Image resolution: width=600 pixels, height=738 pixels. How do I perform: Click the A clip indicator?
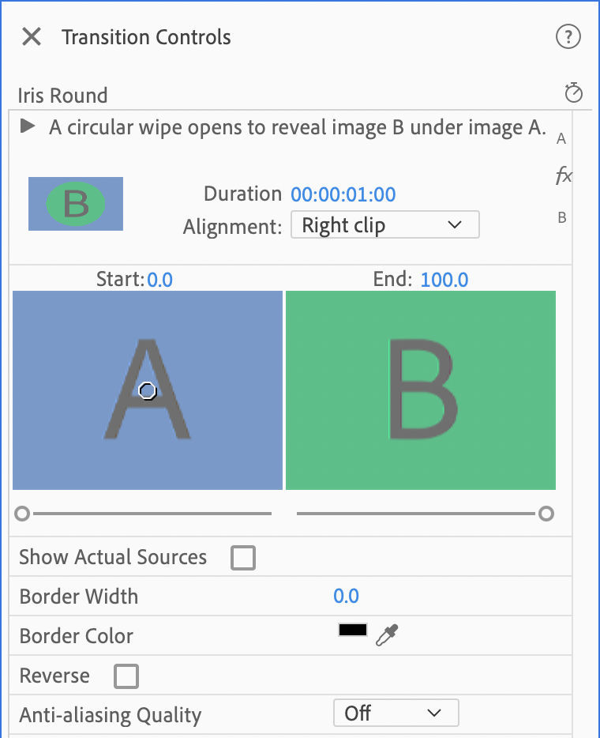point(561,138)
